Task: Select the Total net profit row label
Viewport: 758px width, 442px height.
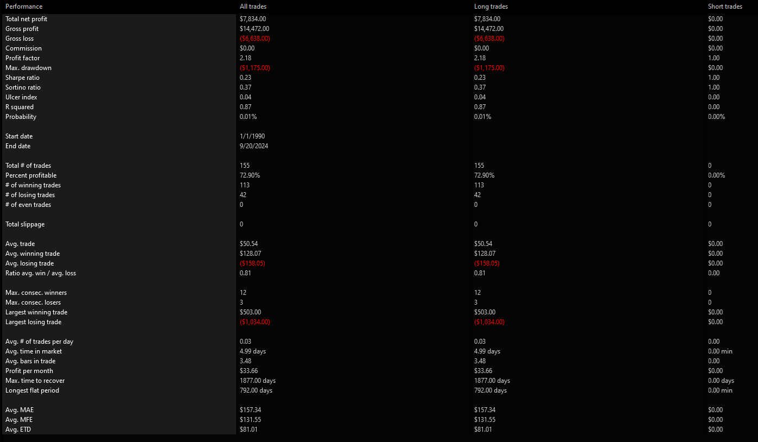Action: coord(26,19)
